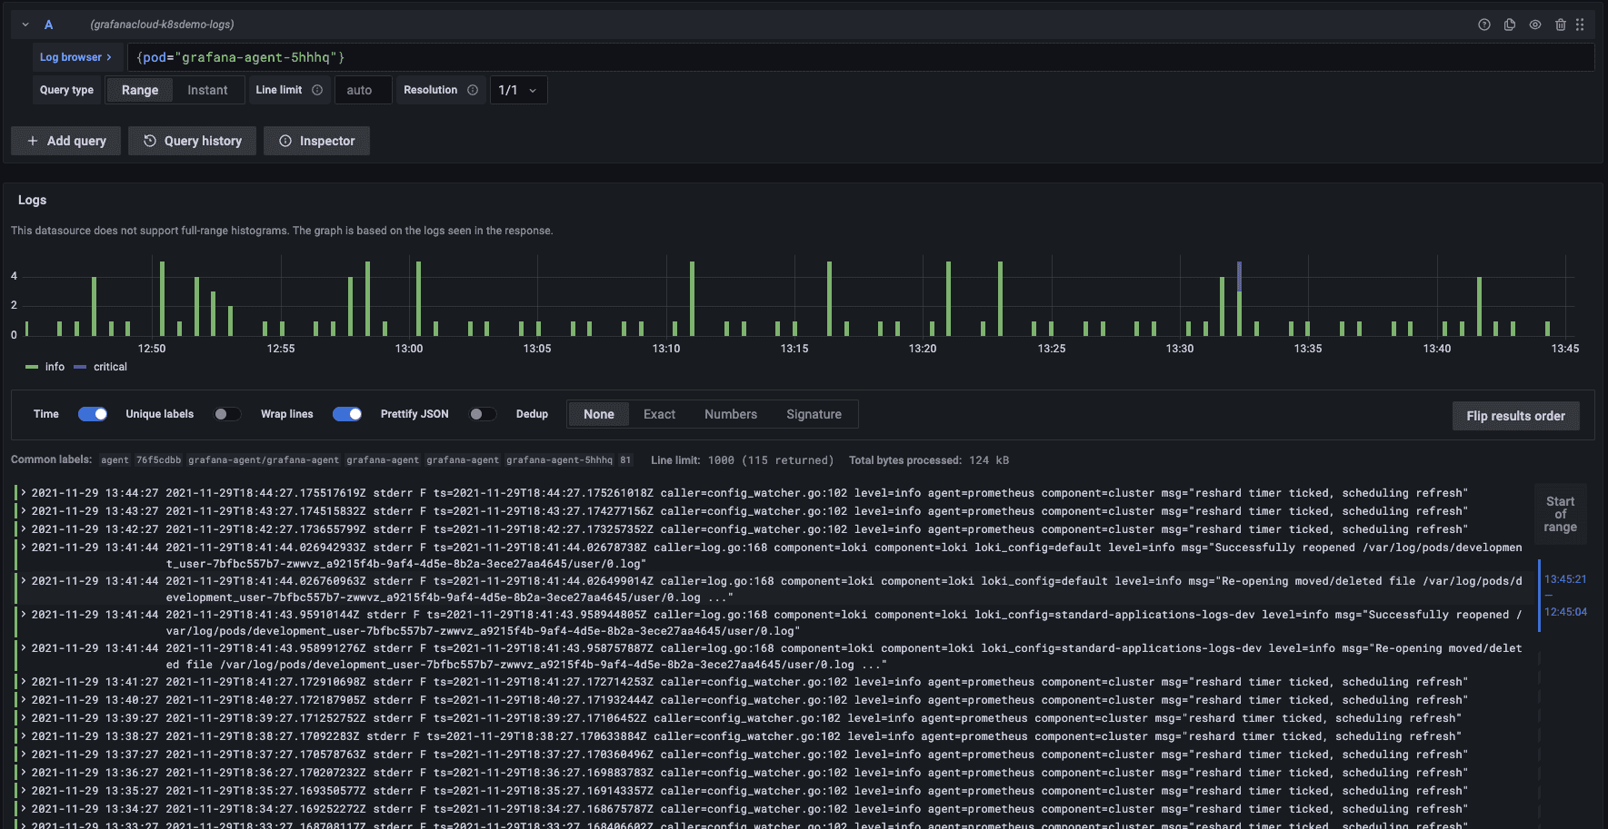This screenshot has width=1608, height=829.
Task: Expand the first 13:44:27 log line
Action: pos(24,493)
